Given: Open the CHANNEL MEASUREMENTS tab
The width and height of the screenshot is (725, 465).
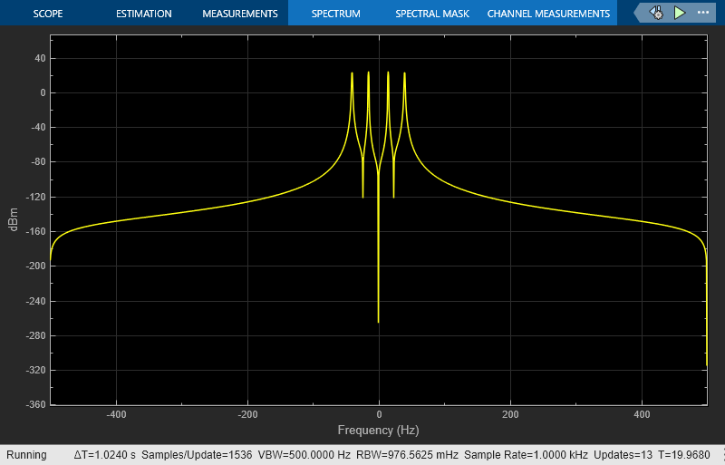Looking at the screenshot, I should tap(548, 14).
